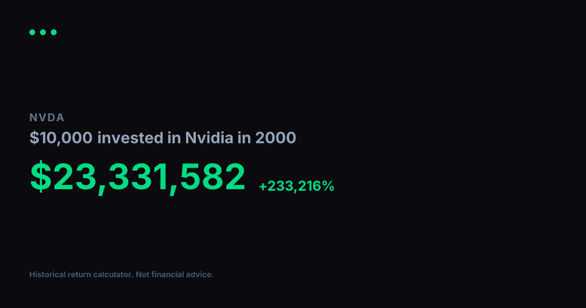Click the leftmost green dot
This screenshot has width=586, height=308.
point(32,32)
